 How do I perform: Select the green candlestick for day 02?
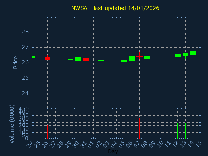click(x=101, y=60)
